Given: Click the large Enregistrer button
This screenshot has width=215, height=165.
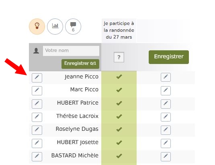Looking at the screenshot, I should [x=169, y=57].
